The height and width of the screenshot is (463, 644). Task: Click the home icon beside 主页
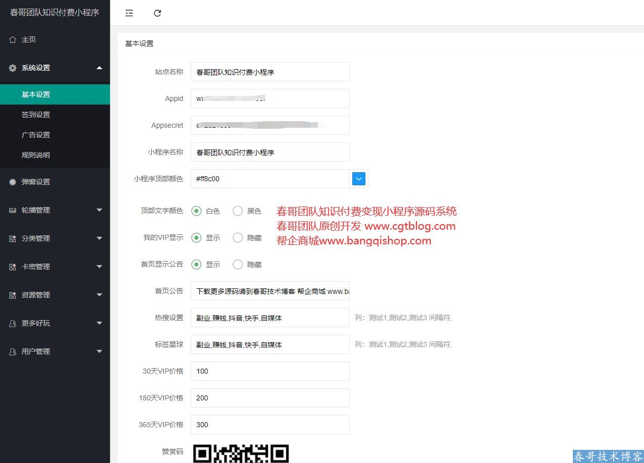13,39
